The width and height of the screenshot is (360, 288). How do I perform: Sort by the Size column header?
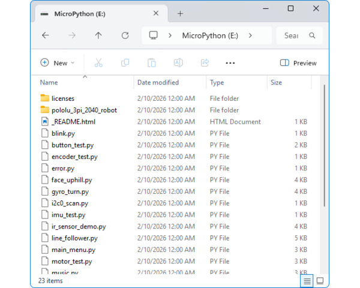coord(276,82)
